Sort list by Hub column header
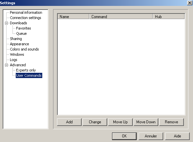The width and height of the screenshot is (193, 142). click(168, 16)
